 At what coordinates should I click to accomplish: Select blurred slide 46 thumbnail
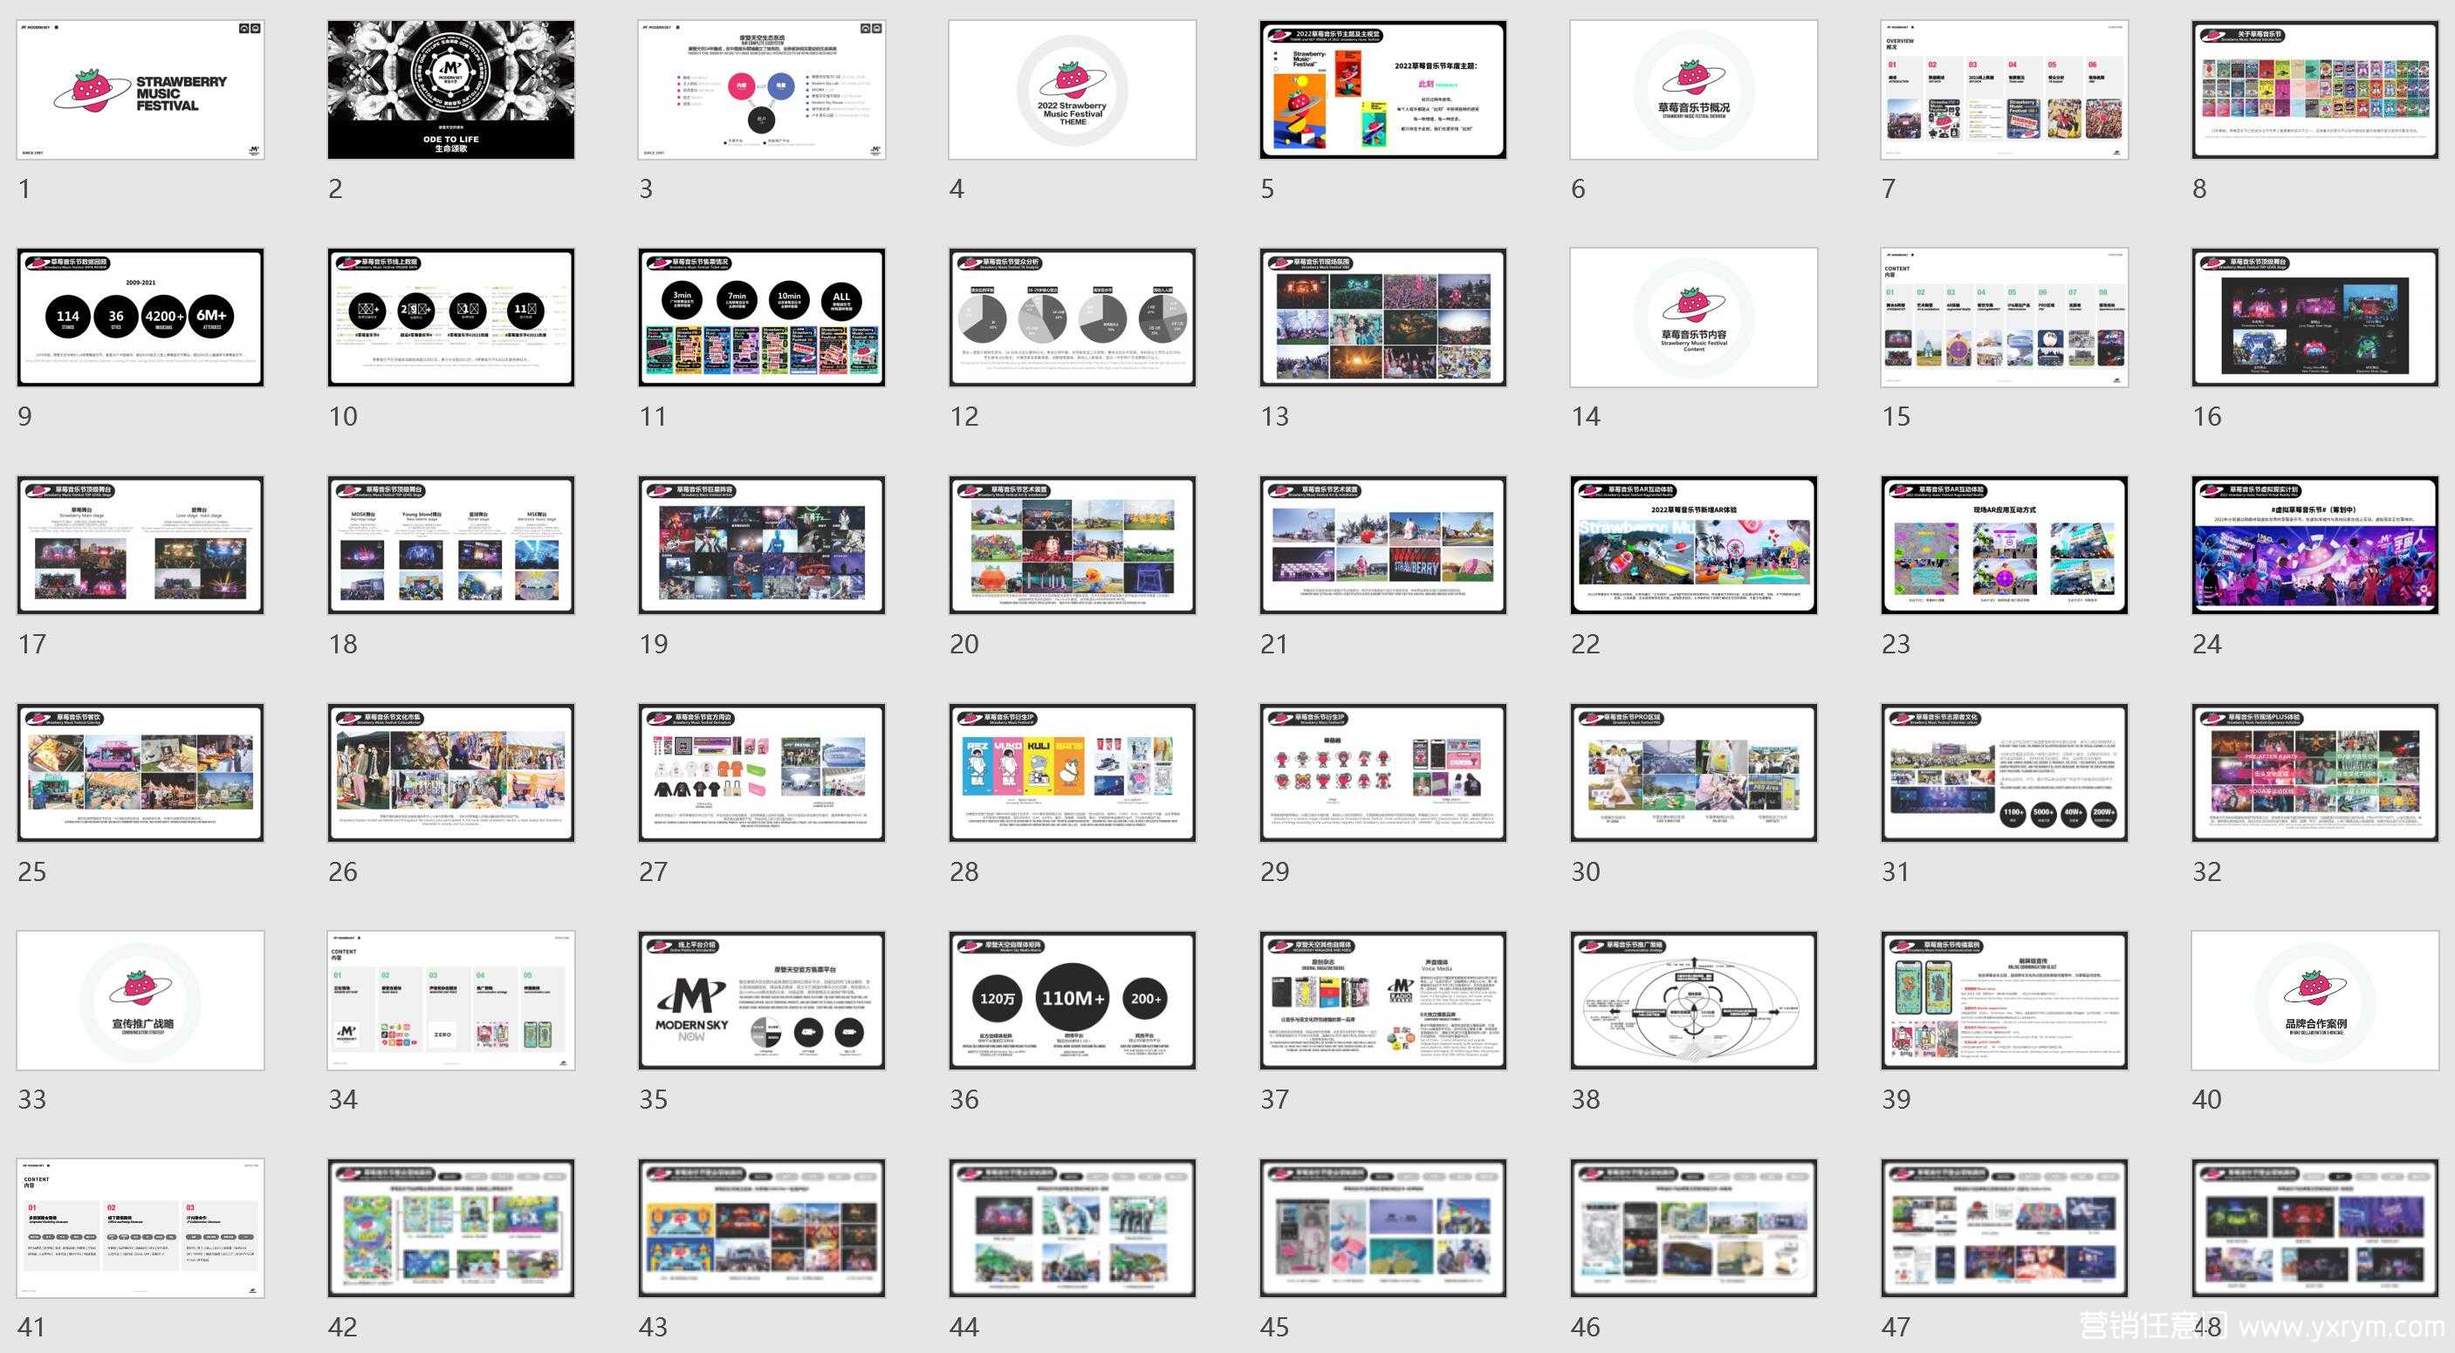(1693, 1228)
